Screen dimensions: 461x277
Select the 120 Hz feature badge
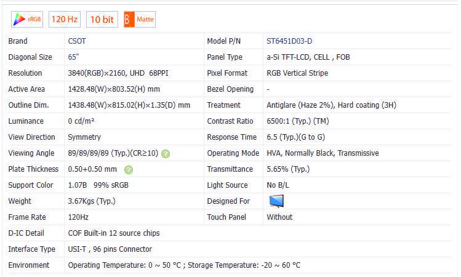(65, 19)
